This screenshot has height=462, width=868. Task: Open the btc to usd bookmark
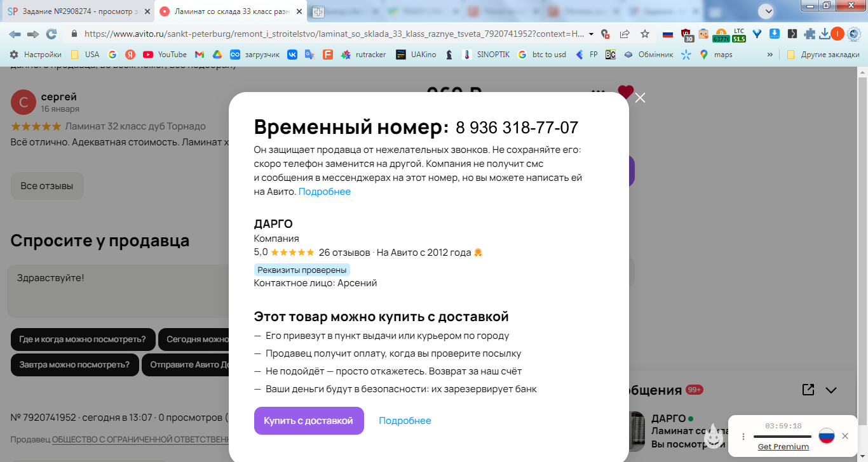tap(541, 55)
